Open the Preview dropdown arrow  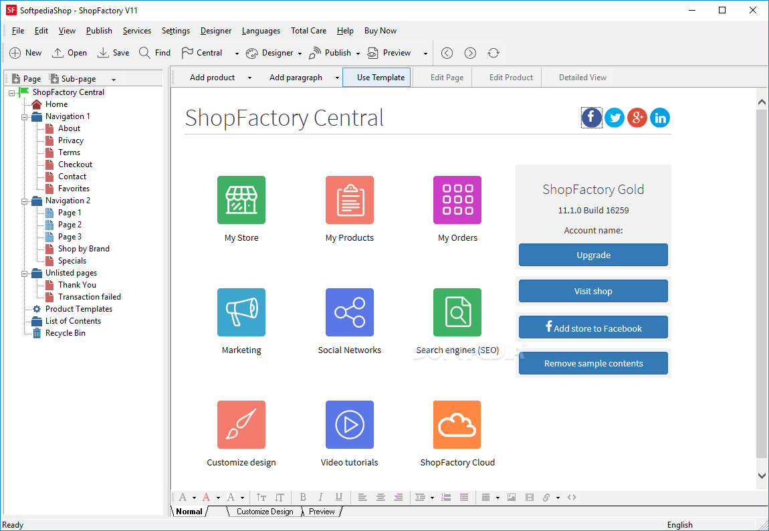425,54
